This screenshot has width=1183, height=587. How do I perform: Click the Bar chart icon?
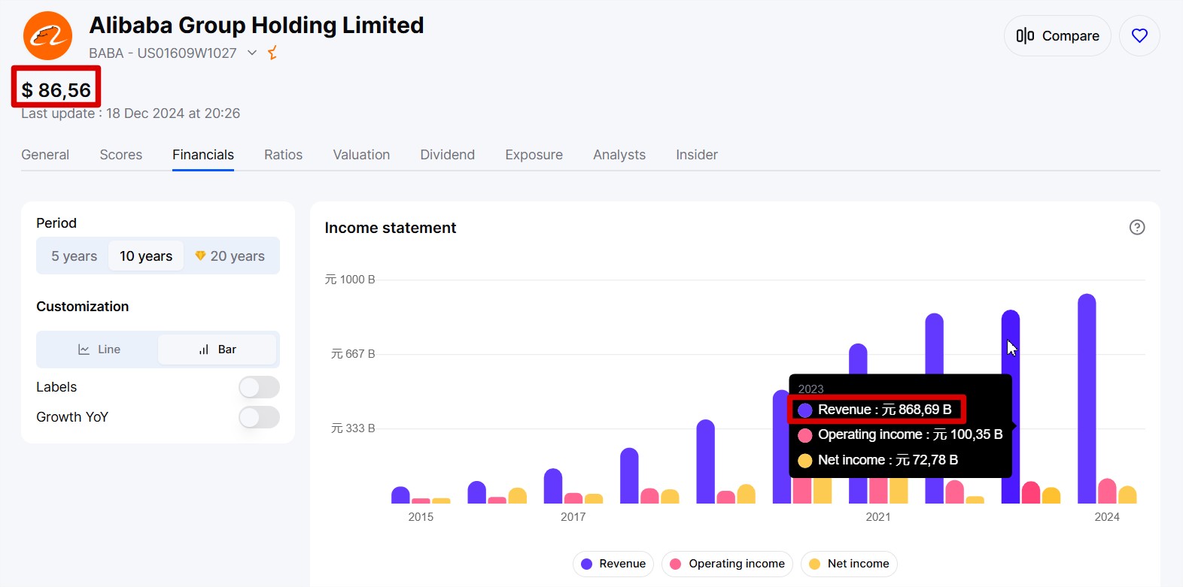click(204, 349)
